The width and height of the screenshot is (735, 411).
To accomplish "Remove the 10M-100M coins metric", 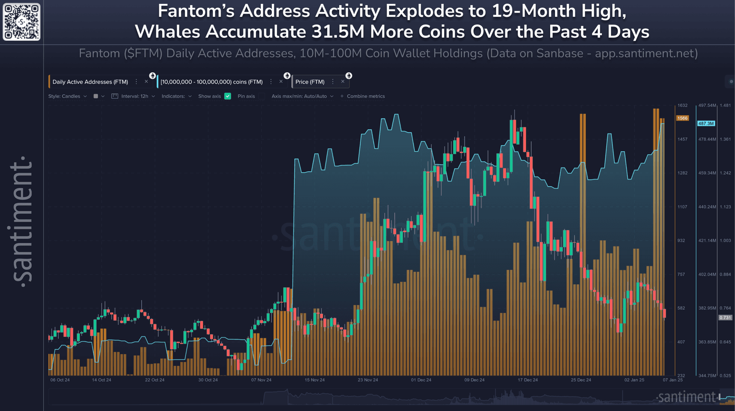I will (x=281, y=82).
